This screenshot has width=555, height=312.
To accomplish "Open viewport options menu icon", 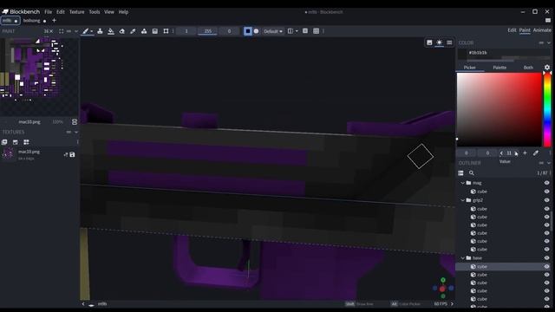I will [449, 42].
